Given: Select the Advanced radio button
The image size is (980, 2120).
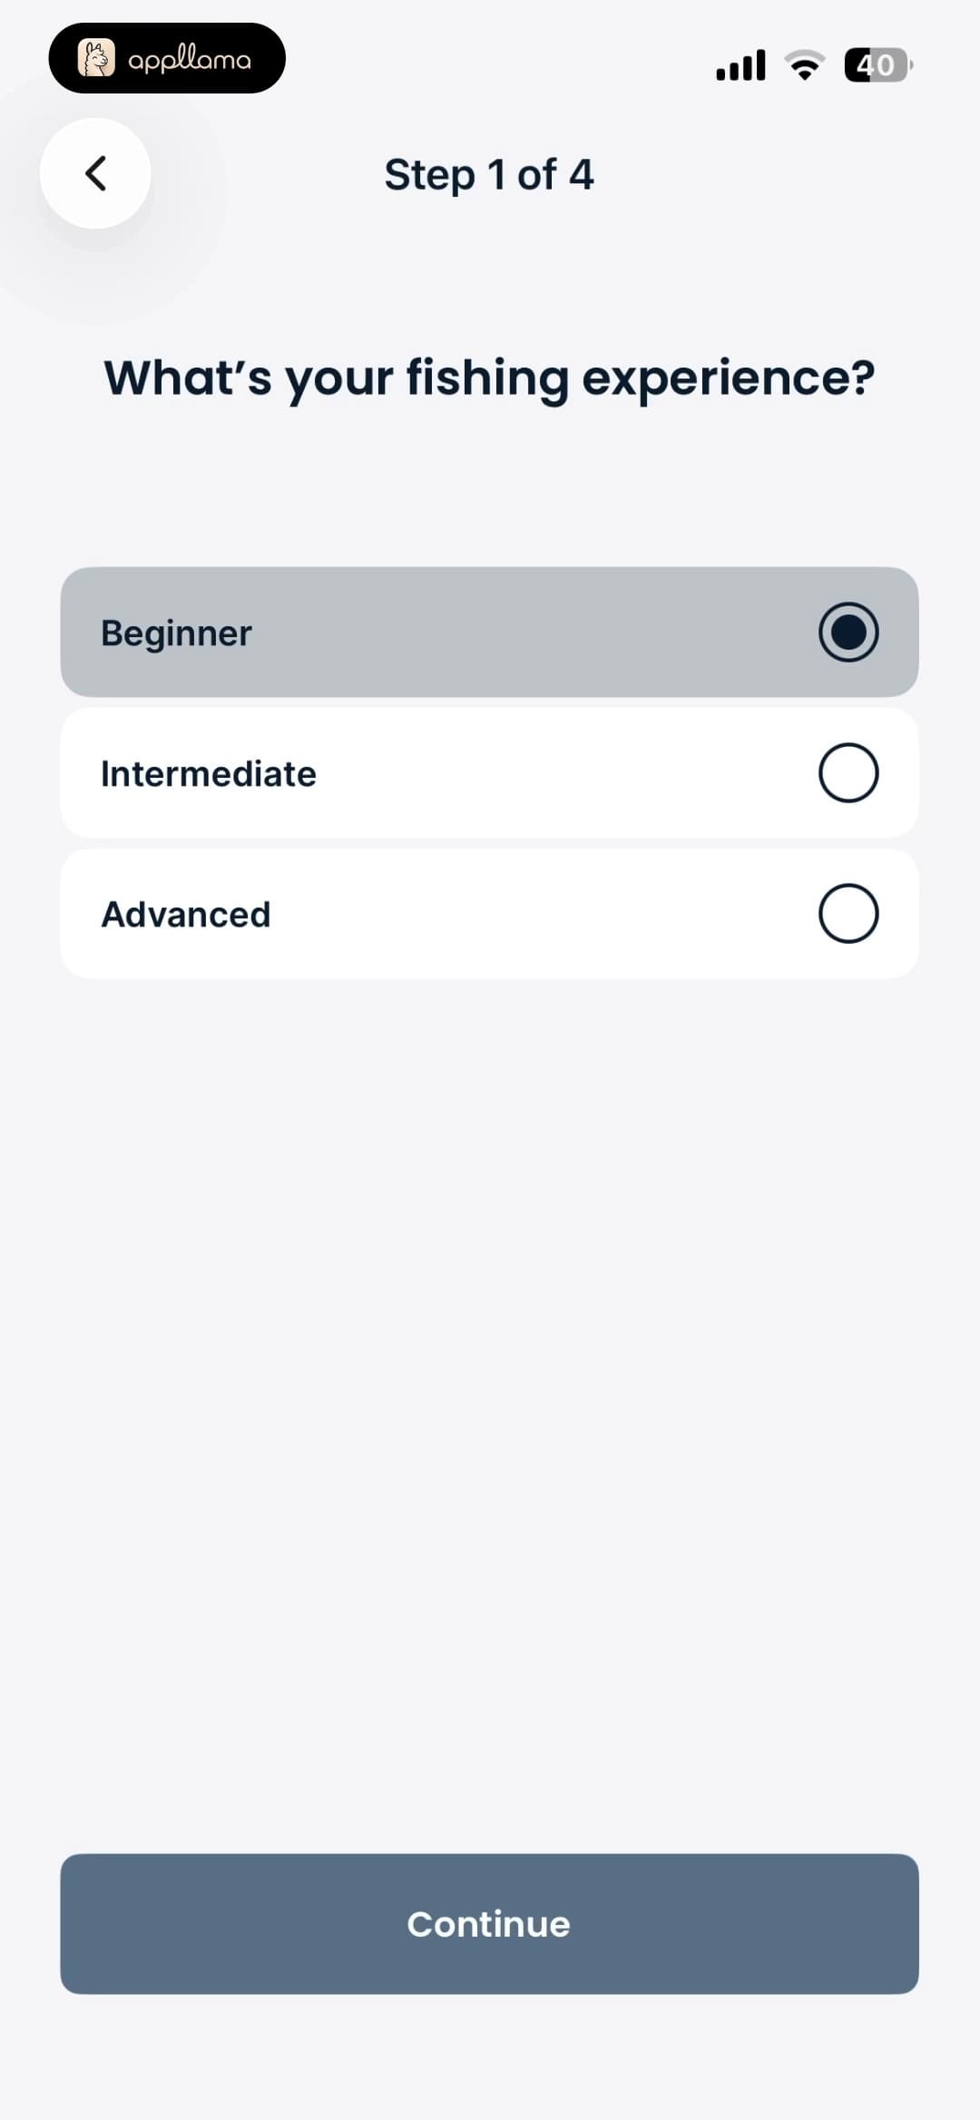Looking at the screenshot, I should click(x=848, y=913).
